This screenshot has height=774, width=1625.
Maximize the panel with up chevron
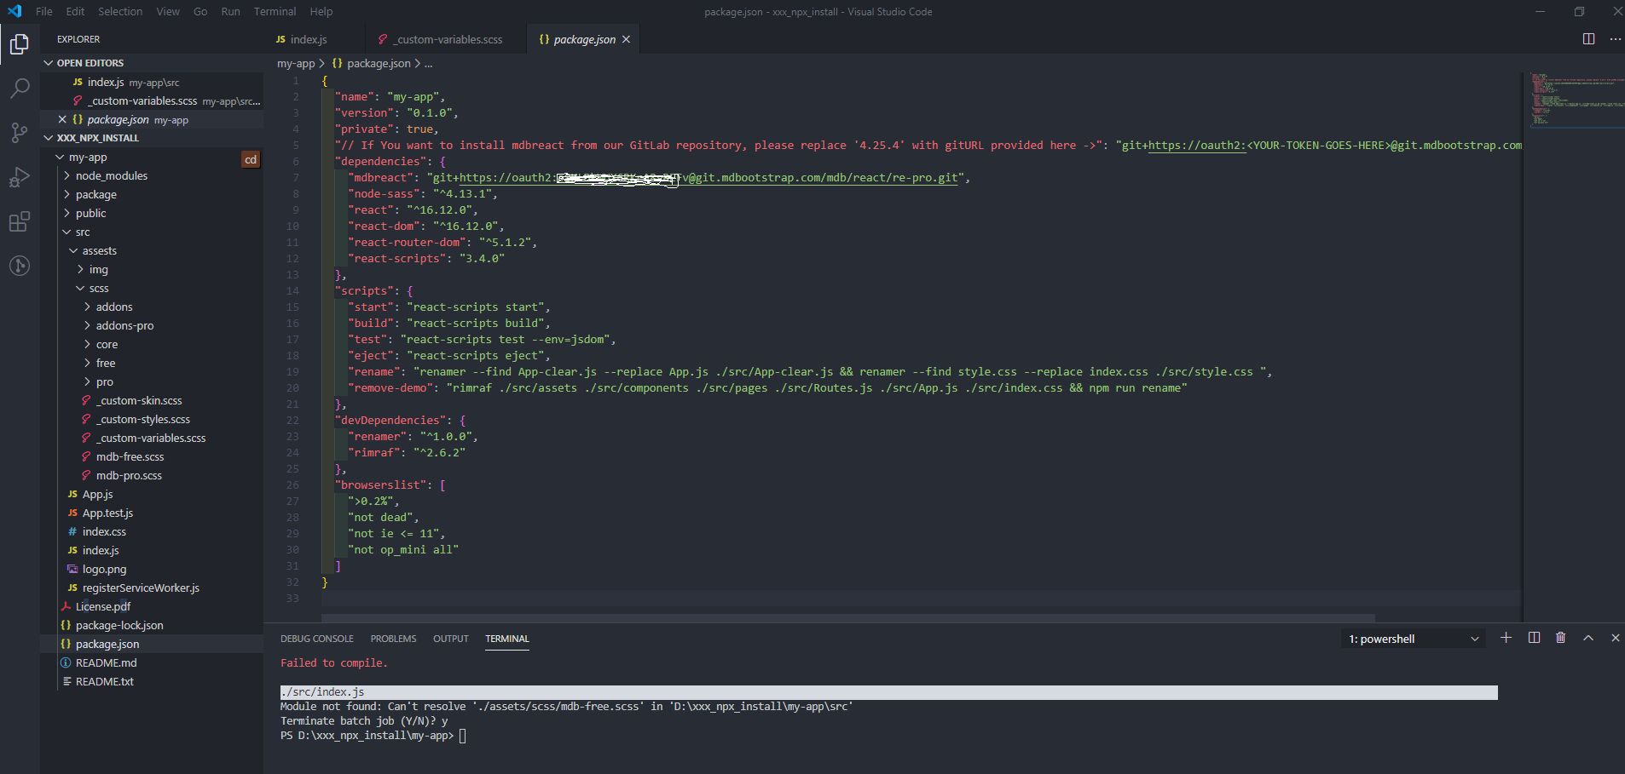[1587, 638]
